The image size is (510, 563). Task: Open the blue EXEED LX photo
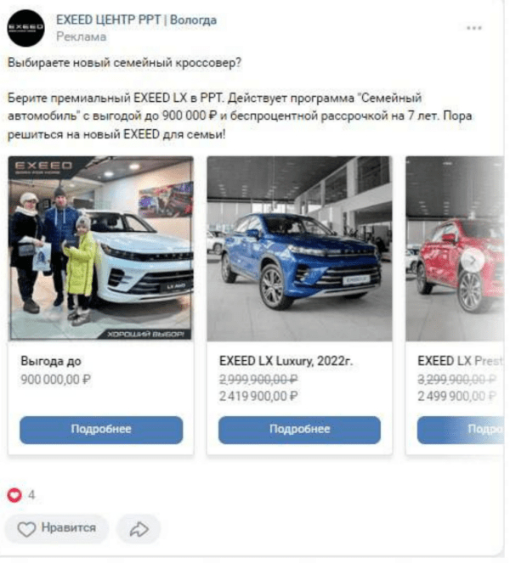click(299, 248)
